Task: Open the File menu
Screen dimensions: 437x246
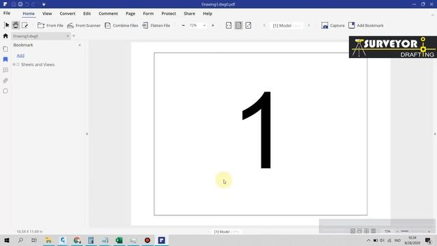Action: pos(7,13)
